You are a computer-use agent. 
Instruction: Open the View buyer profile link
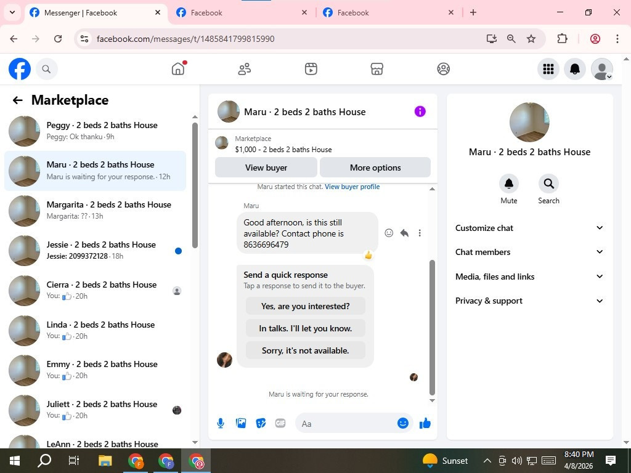[x=352, y=187]
